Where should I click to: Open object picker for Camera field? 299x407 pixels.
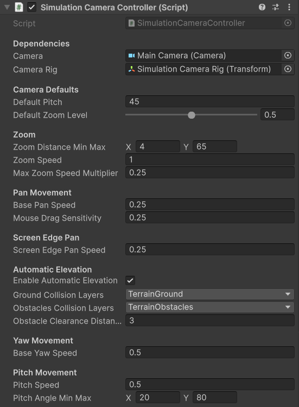pyautogui.click(x=288, y=55)
